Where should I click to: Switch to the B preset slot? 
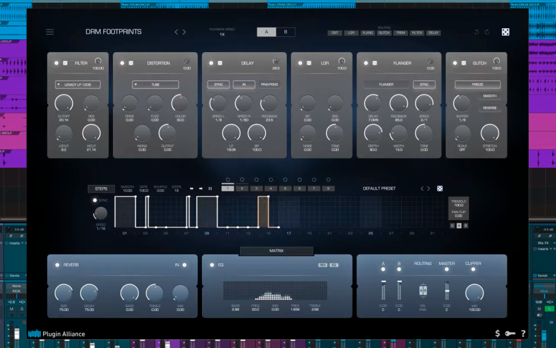pos(286,32)
